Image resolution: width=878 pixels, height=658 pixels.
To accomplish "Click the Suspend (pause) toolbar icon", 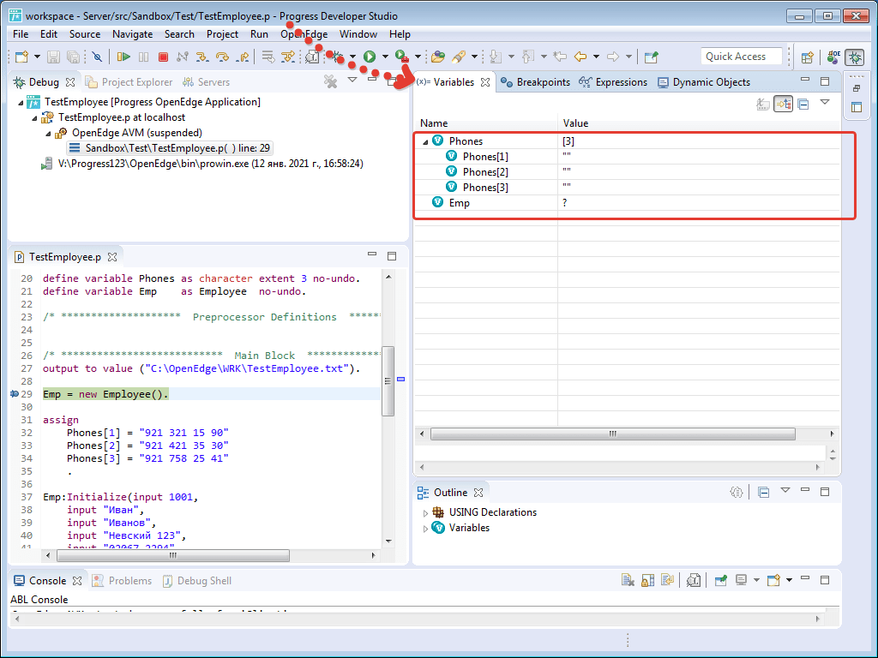I will tap(144, 57).
